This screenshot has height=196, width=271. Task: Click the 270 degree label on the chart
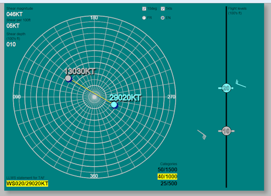171,97
